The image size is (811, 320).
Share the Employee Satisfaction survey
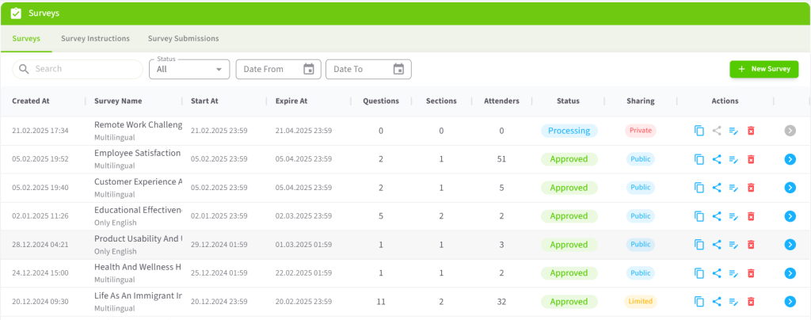[716, 159]
